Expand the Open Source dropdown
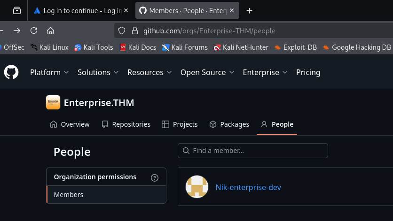This screenshot has width=393, height=221. coord(207,72)
